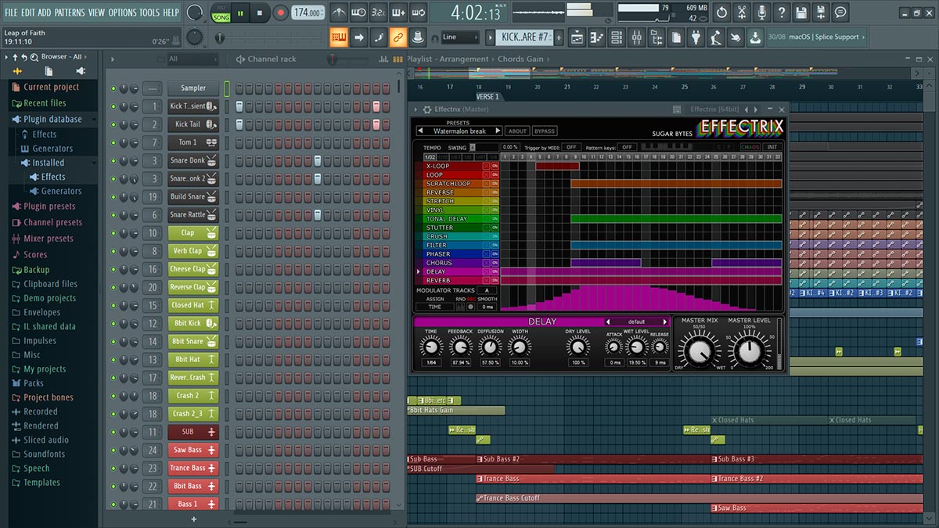
Task: Open the EDIT menu
Action: tap(27, 13)
